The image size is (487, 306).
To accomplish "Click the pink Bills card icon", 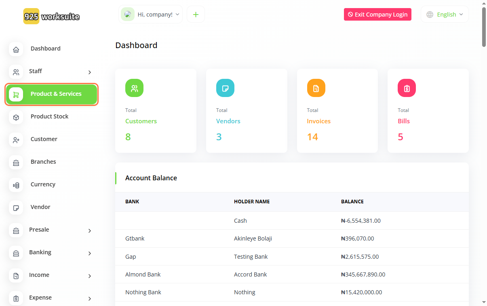I will tap(407, 88).
